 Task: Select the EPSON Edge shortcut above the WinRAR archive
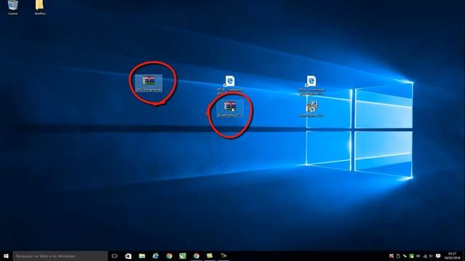pos(230,85)
